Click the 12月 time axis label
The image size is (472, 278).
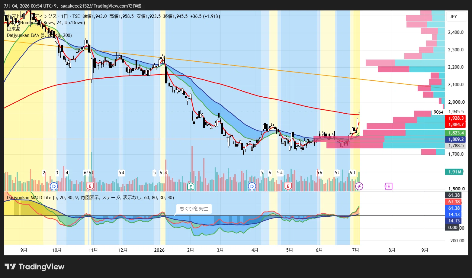(123, 250)
